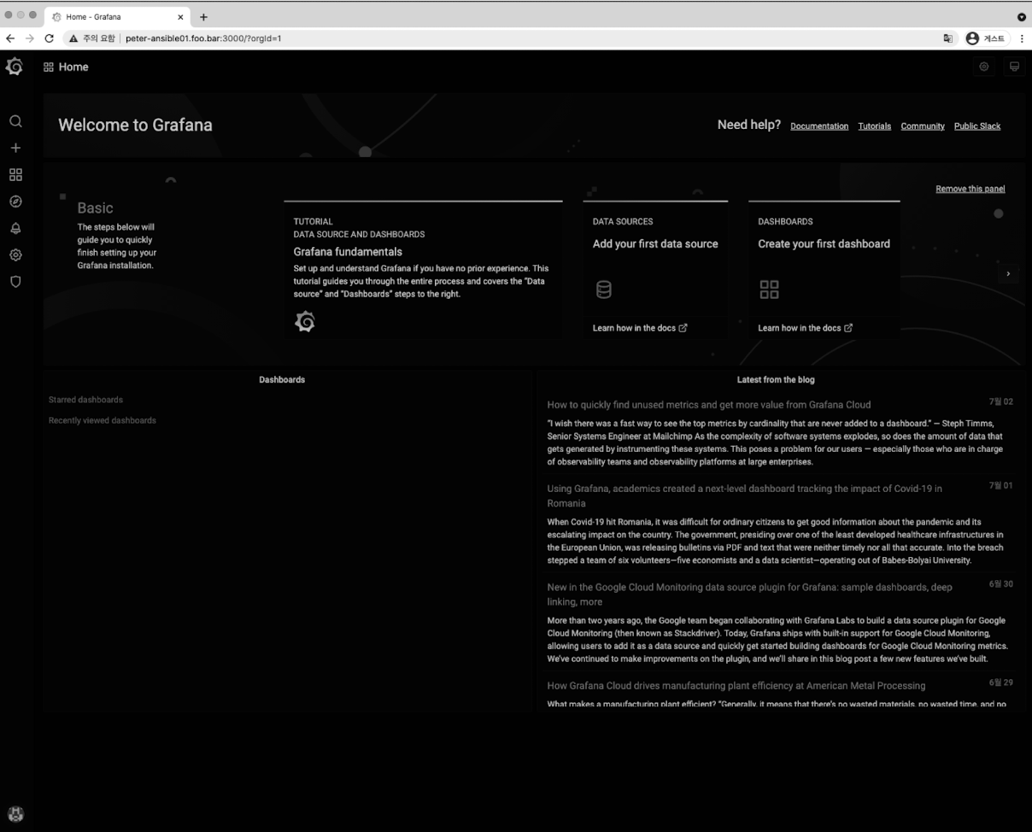The width and height of the screenshot is (1032, 832).
Task: Open the Server Admin shield icon
Action: coord(15,281)
